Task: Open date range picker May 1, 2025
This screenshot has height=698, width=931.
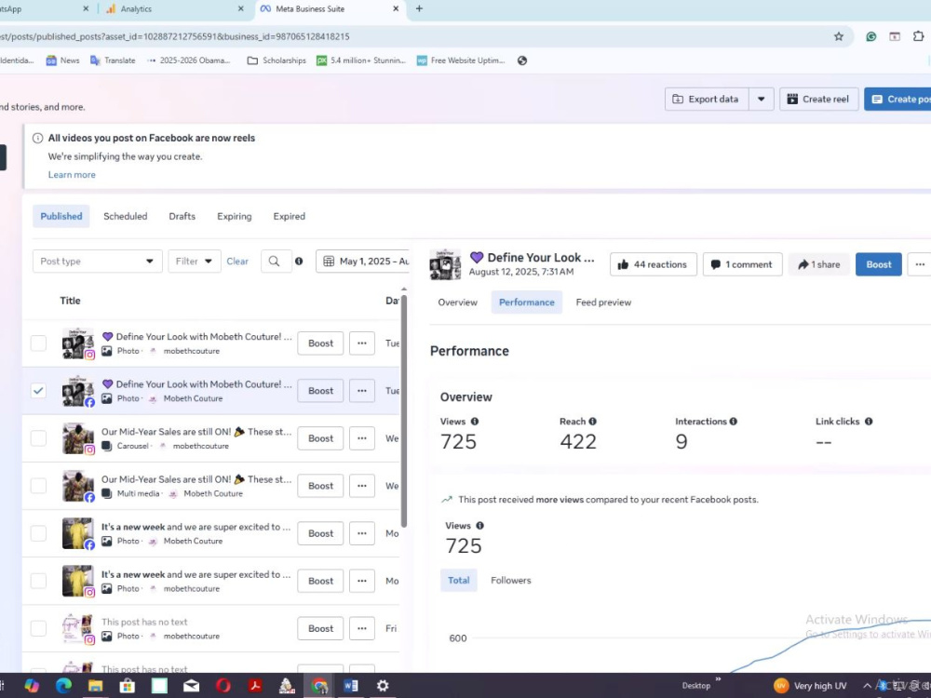Action: point(363,262)
